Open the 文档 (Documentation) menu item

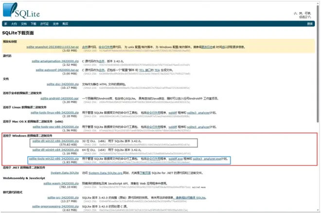[24, 24]
